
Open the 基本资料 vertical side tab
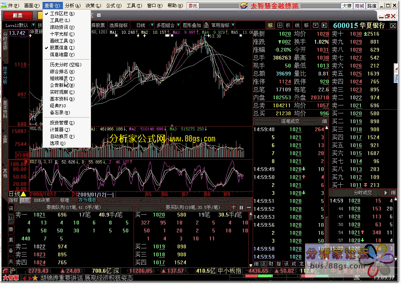(5, 110)
